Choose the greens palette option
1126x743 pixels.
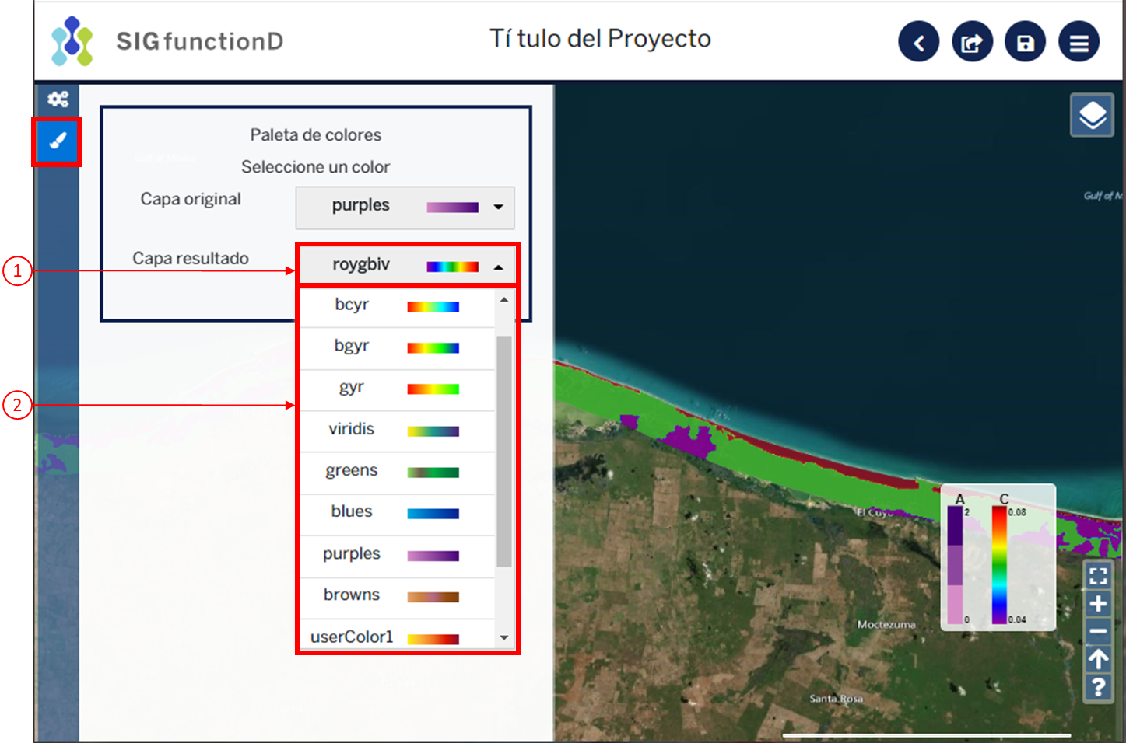pyautogui.click(x=397, y=472)
